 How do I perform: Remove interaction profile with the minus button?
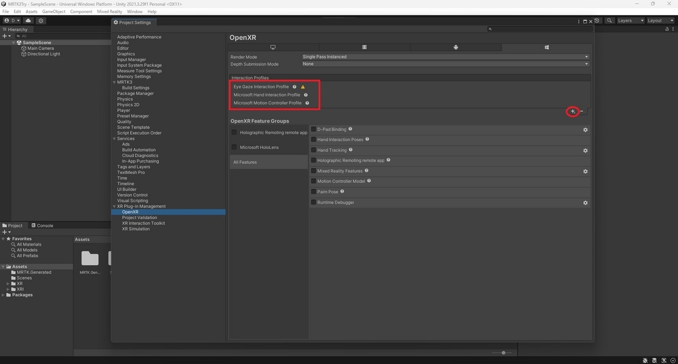[x=582, y=111]
